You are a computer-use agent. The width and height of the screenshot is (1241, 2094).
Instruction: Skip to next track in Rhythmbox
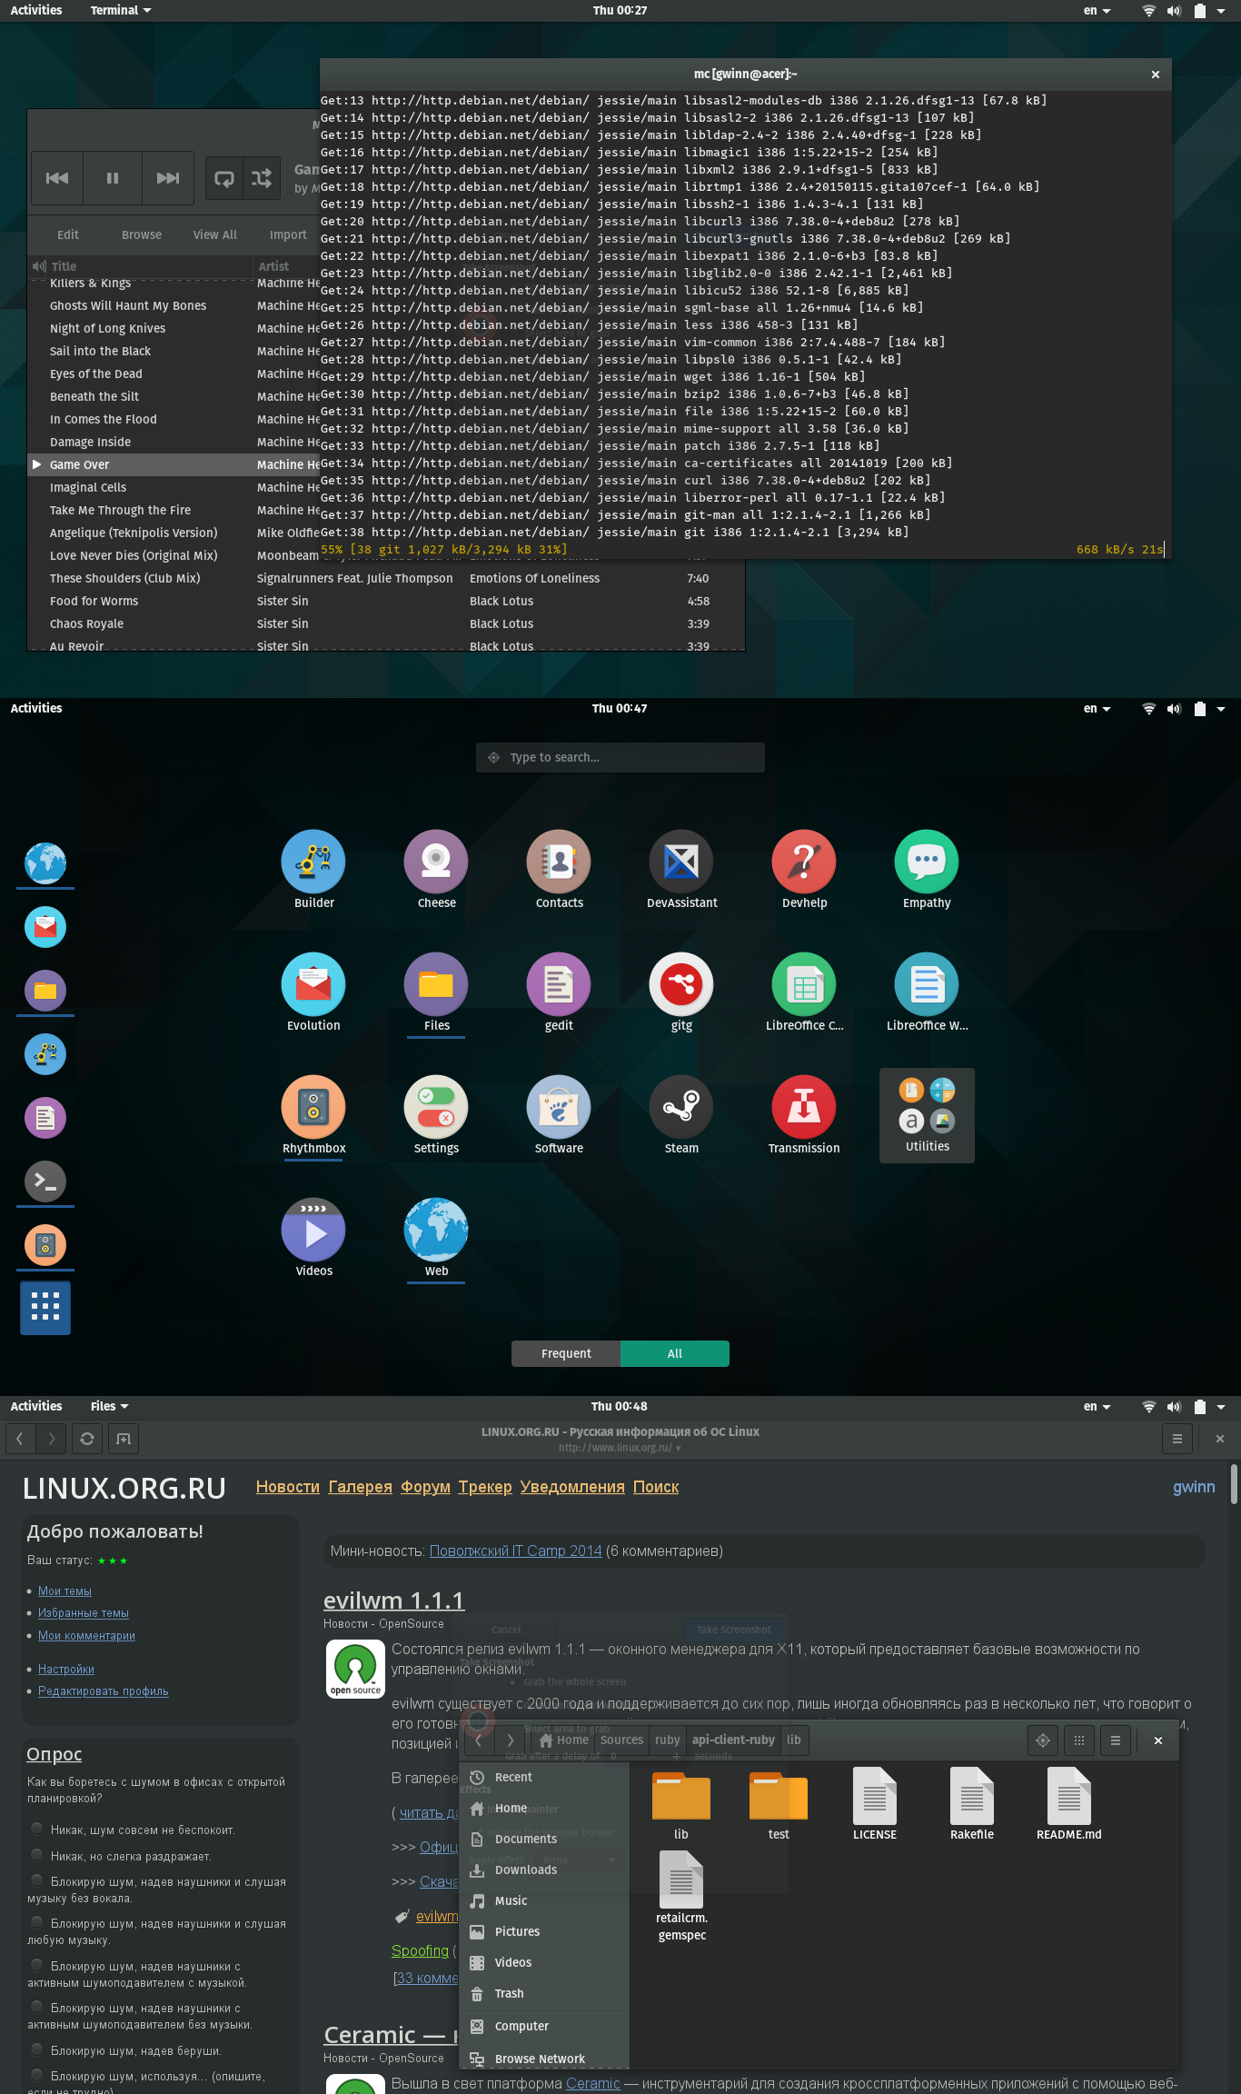click(x=168, y=178)
